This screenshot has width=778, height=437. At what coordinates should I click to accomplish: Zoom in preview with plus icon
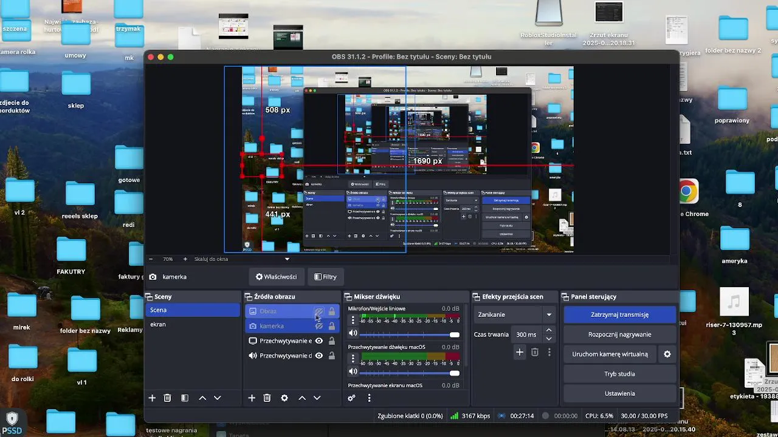coord(185,259)
